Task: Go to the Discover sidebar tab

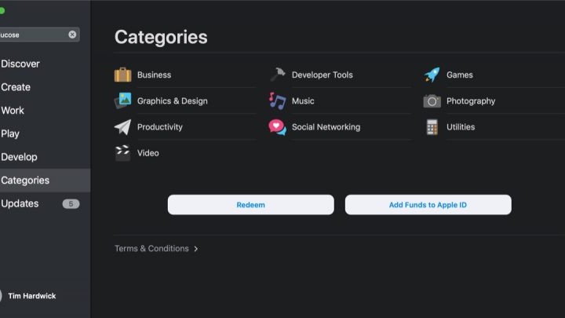Action: point(20,64)
